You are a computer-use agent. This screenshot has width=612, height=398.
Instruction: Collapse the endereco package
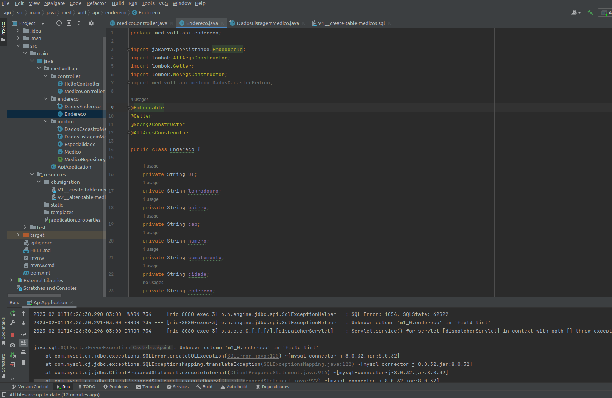click(x=45, y=99)
